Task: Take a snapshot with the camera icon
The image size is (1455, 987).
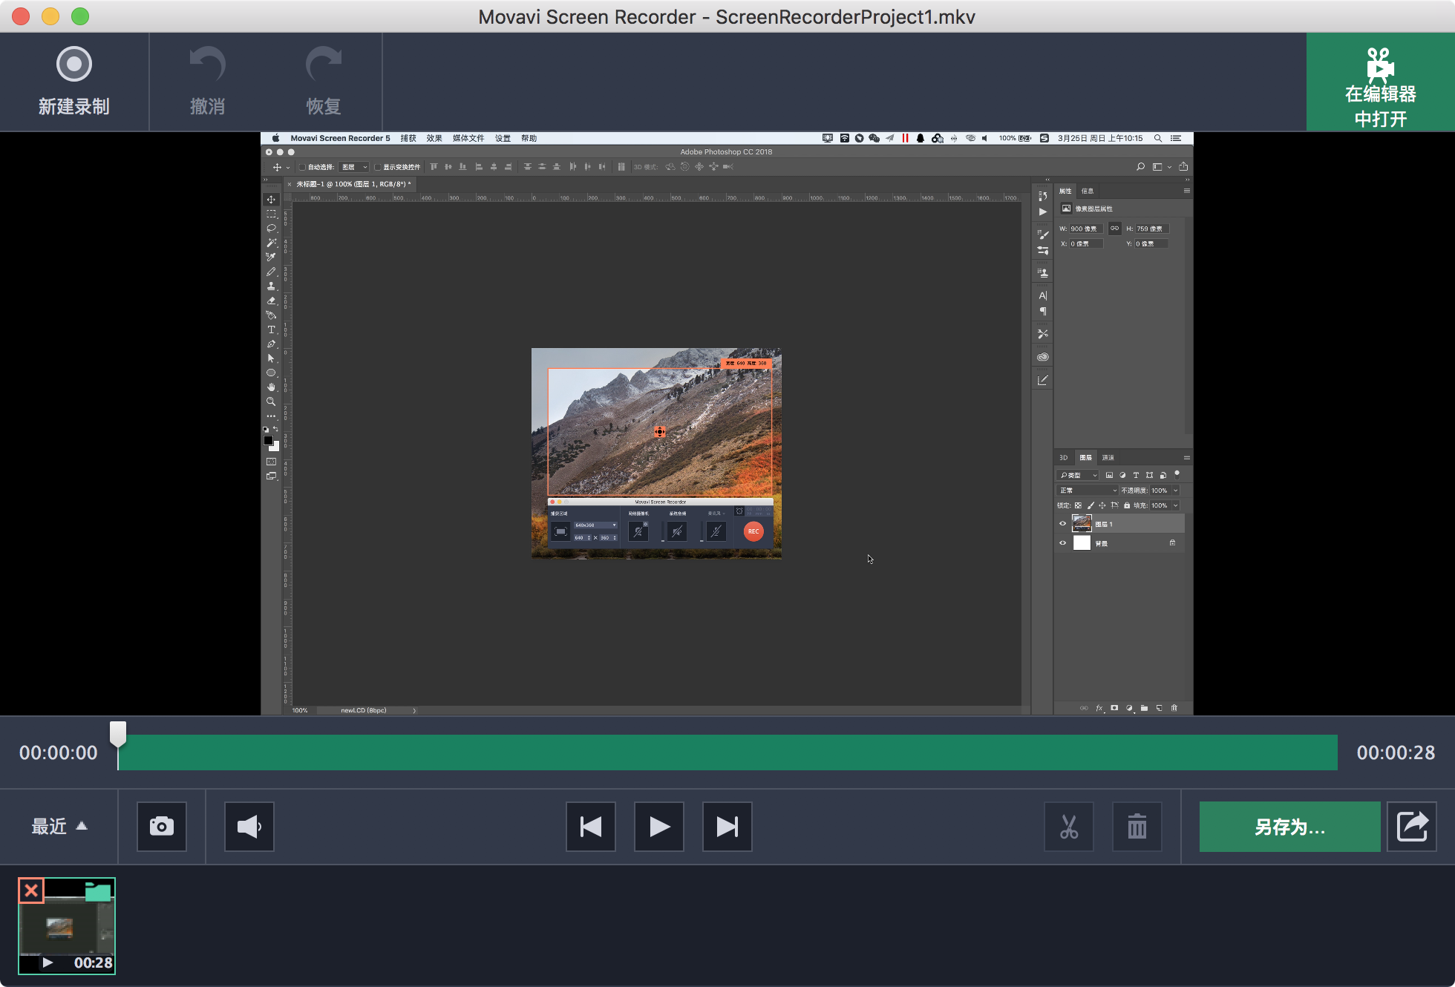Action: (x=161, y=826)
